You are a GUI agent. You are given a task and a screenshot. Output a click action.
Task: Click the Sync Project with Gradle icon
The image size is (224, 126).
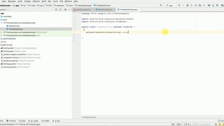click(209, 6)
